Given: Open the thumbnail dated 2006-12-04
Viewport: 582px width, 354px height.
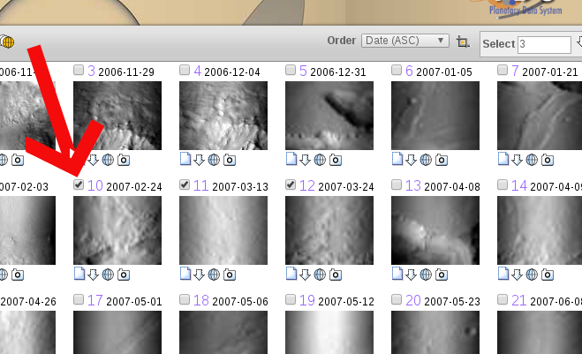Looking at the screenshot, I should pos(223,116).
